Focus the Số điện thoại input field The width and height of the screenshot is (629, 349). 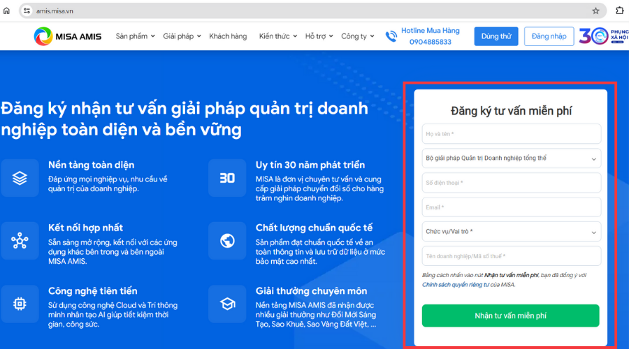pyautogui.click(x=512, y=183)
